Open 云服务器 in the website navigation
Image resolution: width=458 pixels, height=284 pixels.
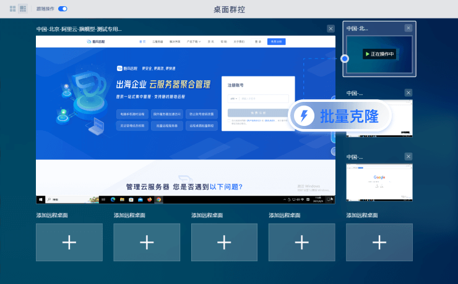[x=157, y=41]
